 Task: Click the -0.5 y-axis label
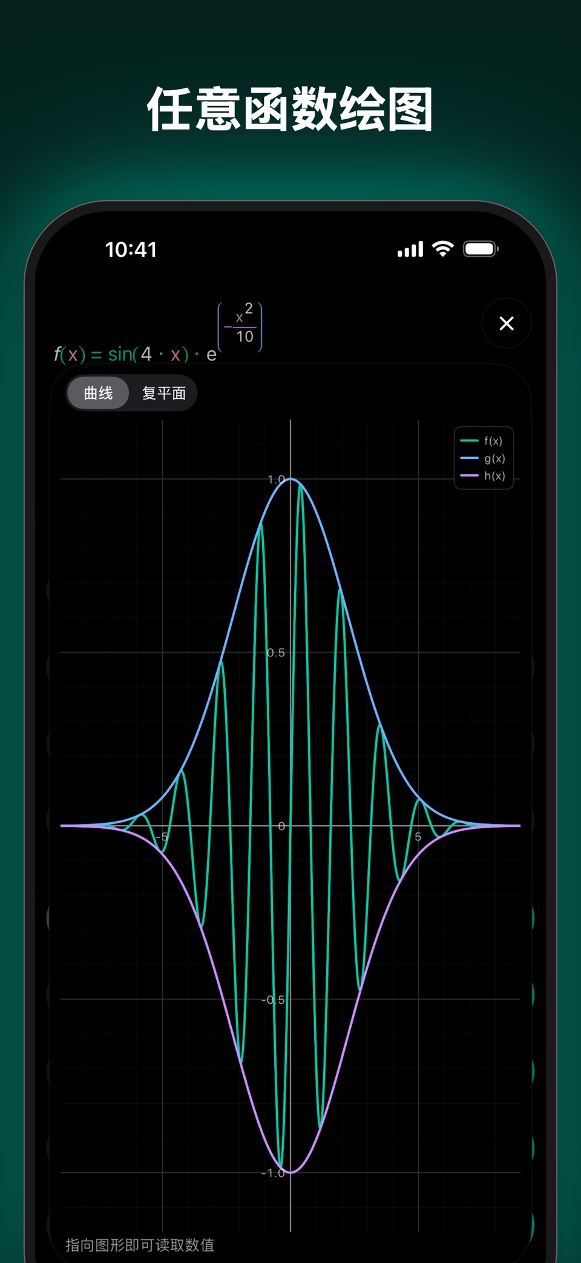click(273, 1000)
